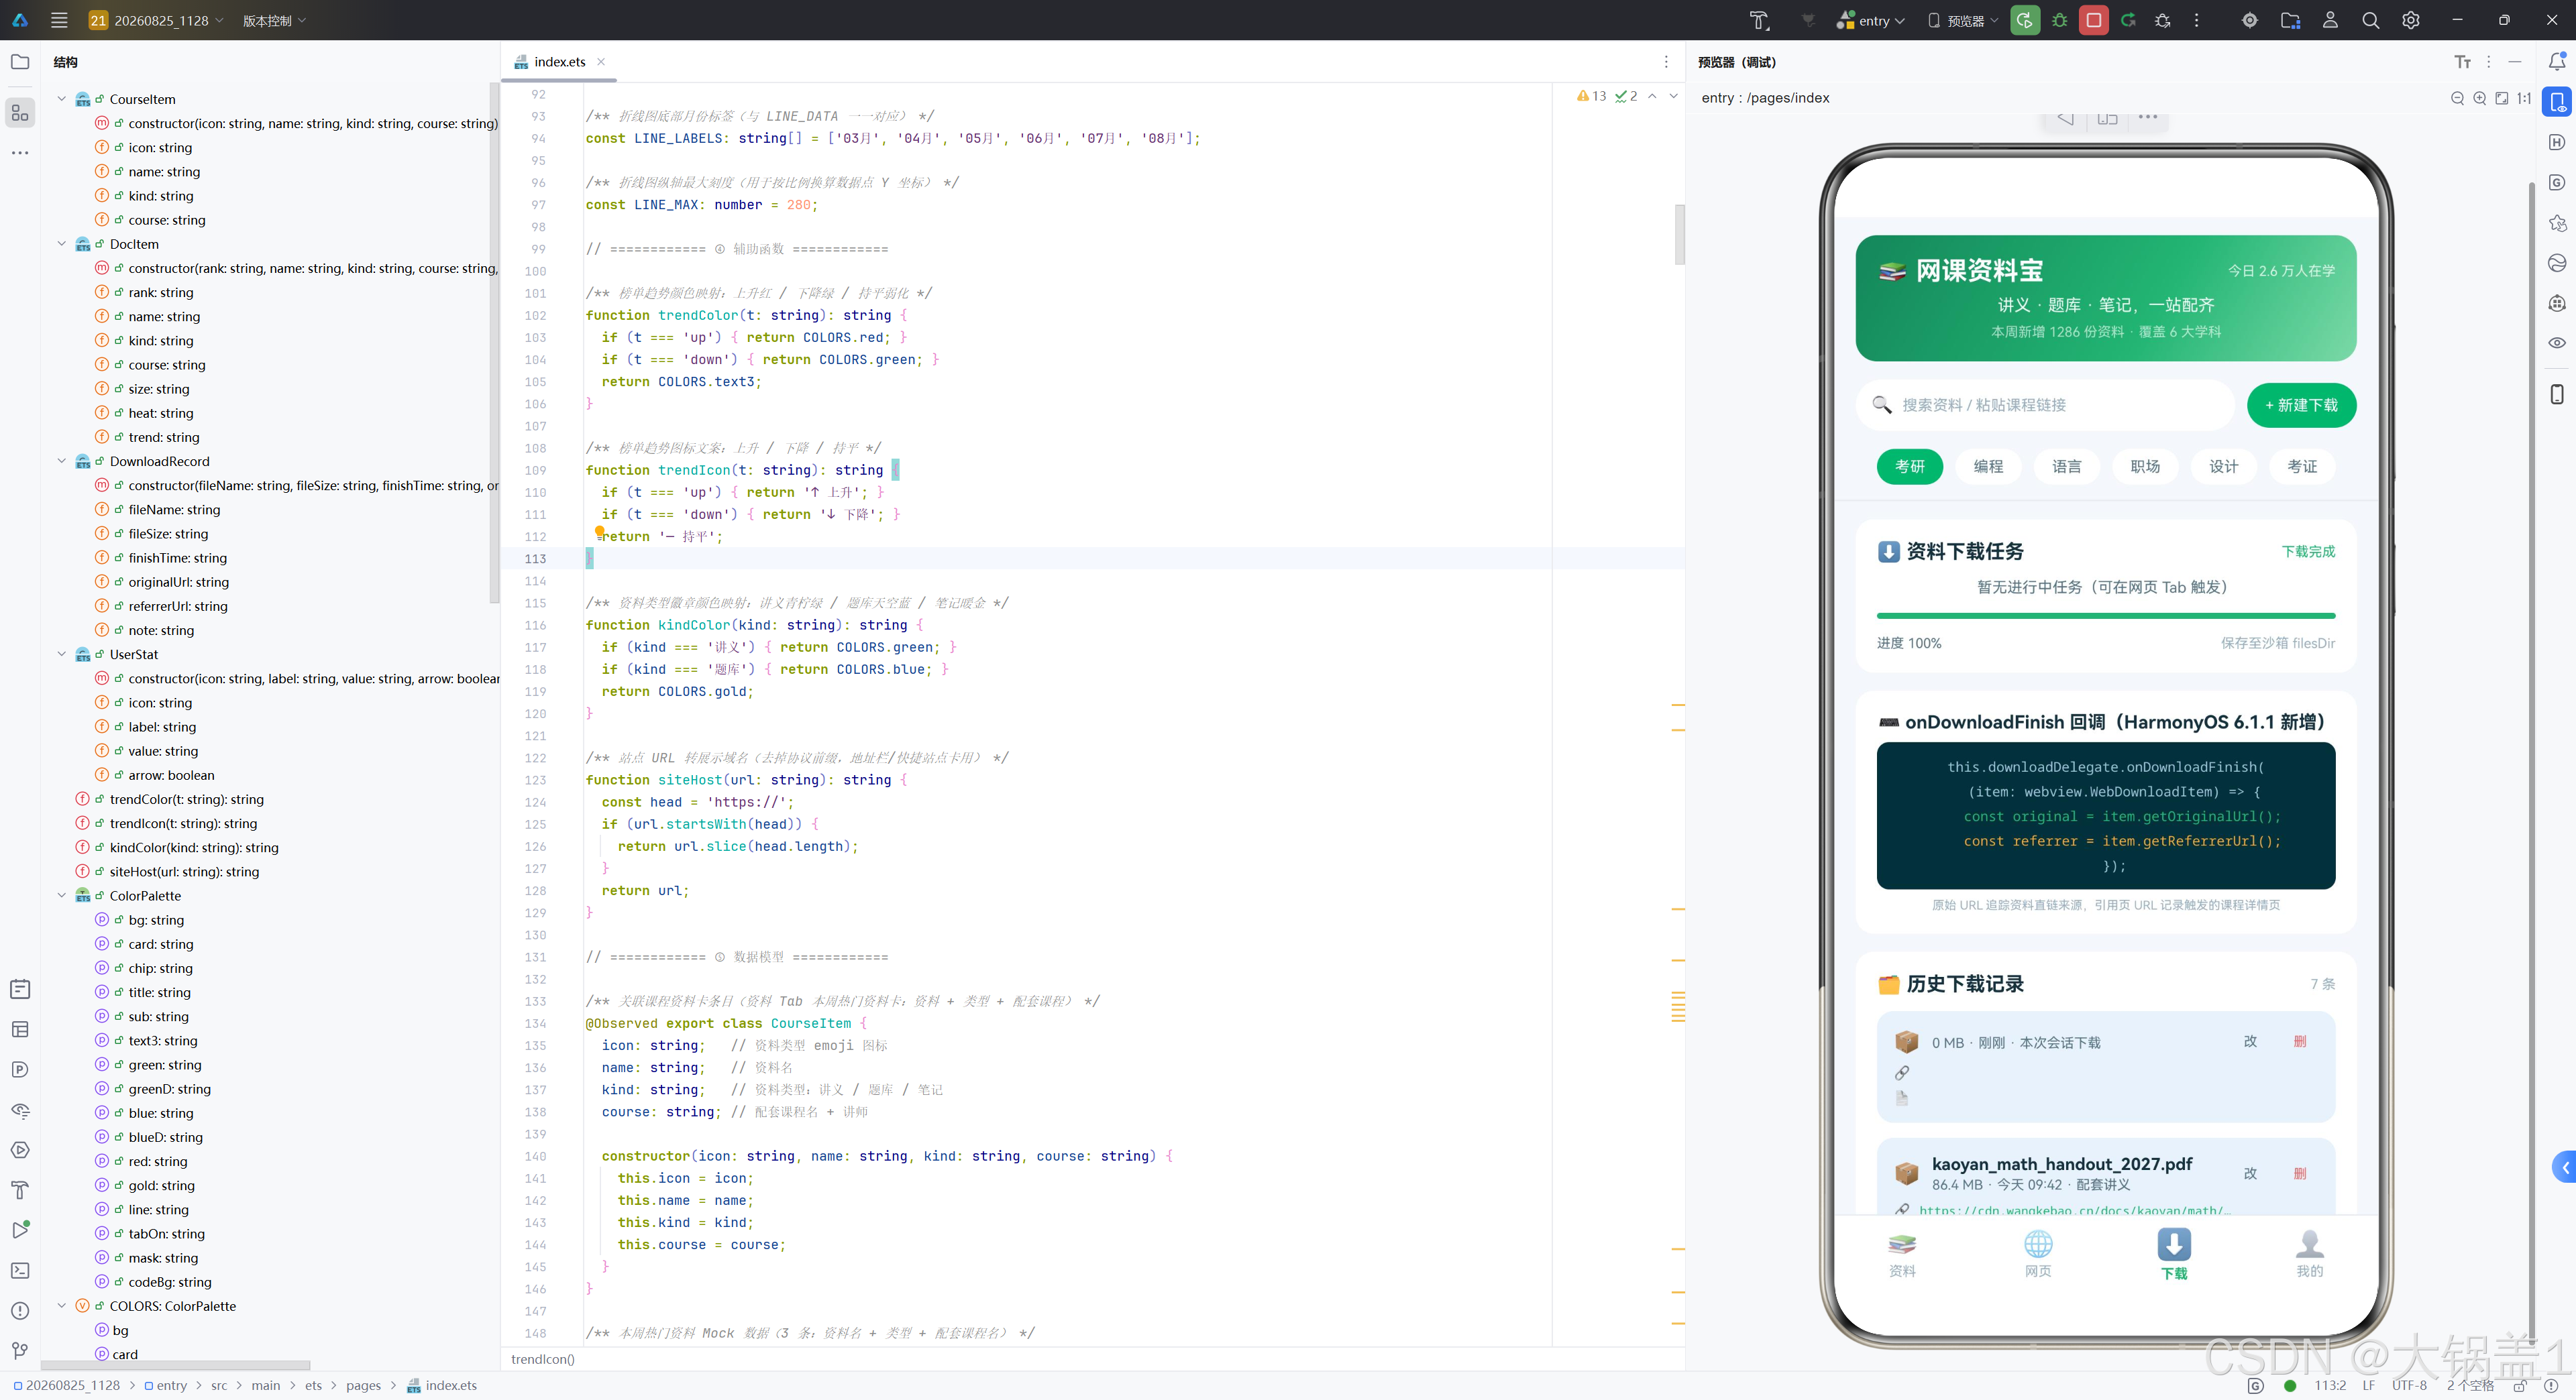This screenshot has width=2576, height=1400.
Task: Open the 版本控制 dropdown
Action: [x=274, y=20]
